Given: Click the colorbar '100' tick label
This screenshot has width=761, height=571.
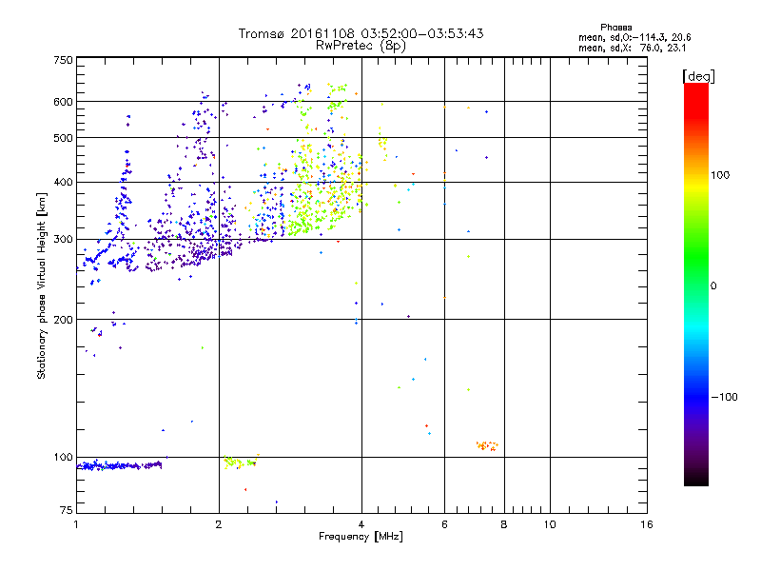Looking at the screenshot, I should 720,175.
